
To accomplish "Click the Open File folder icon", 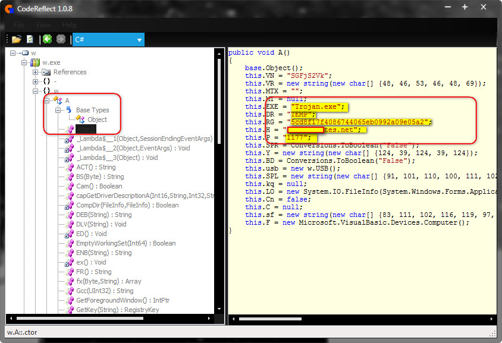I will click(x=16, y=40).
